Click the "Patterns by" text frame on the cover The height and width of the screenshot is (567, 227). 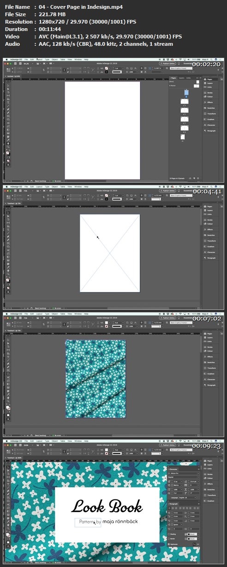(x=88, y=522)
